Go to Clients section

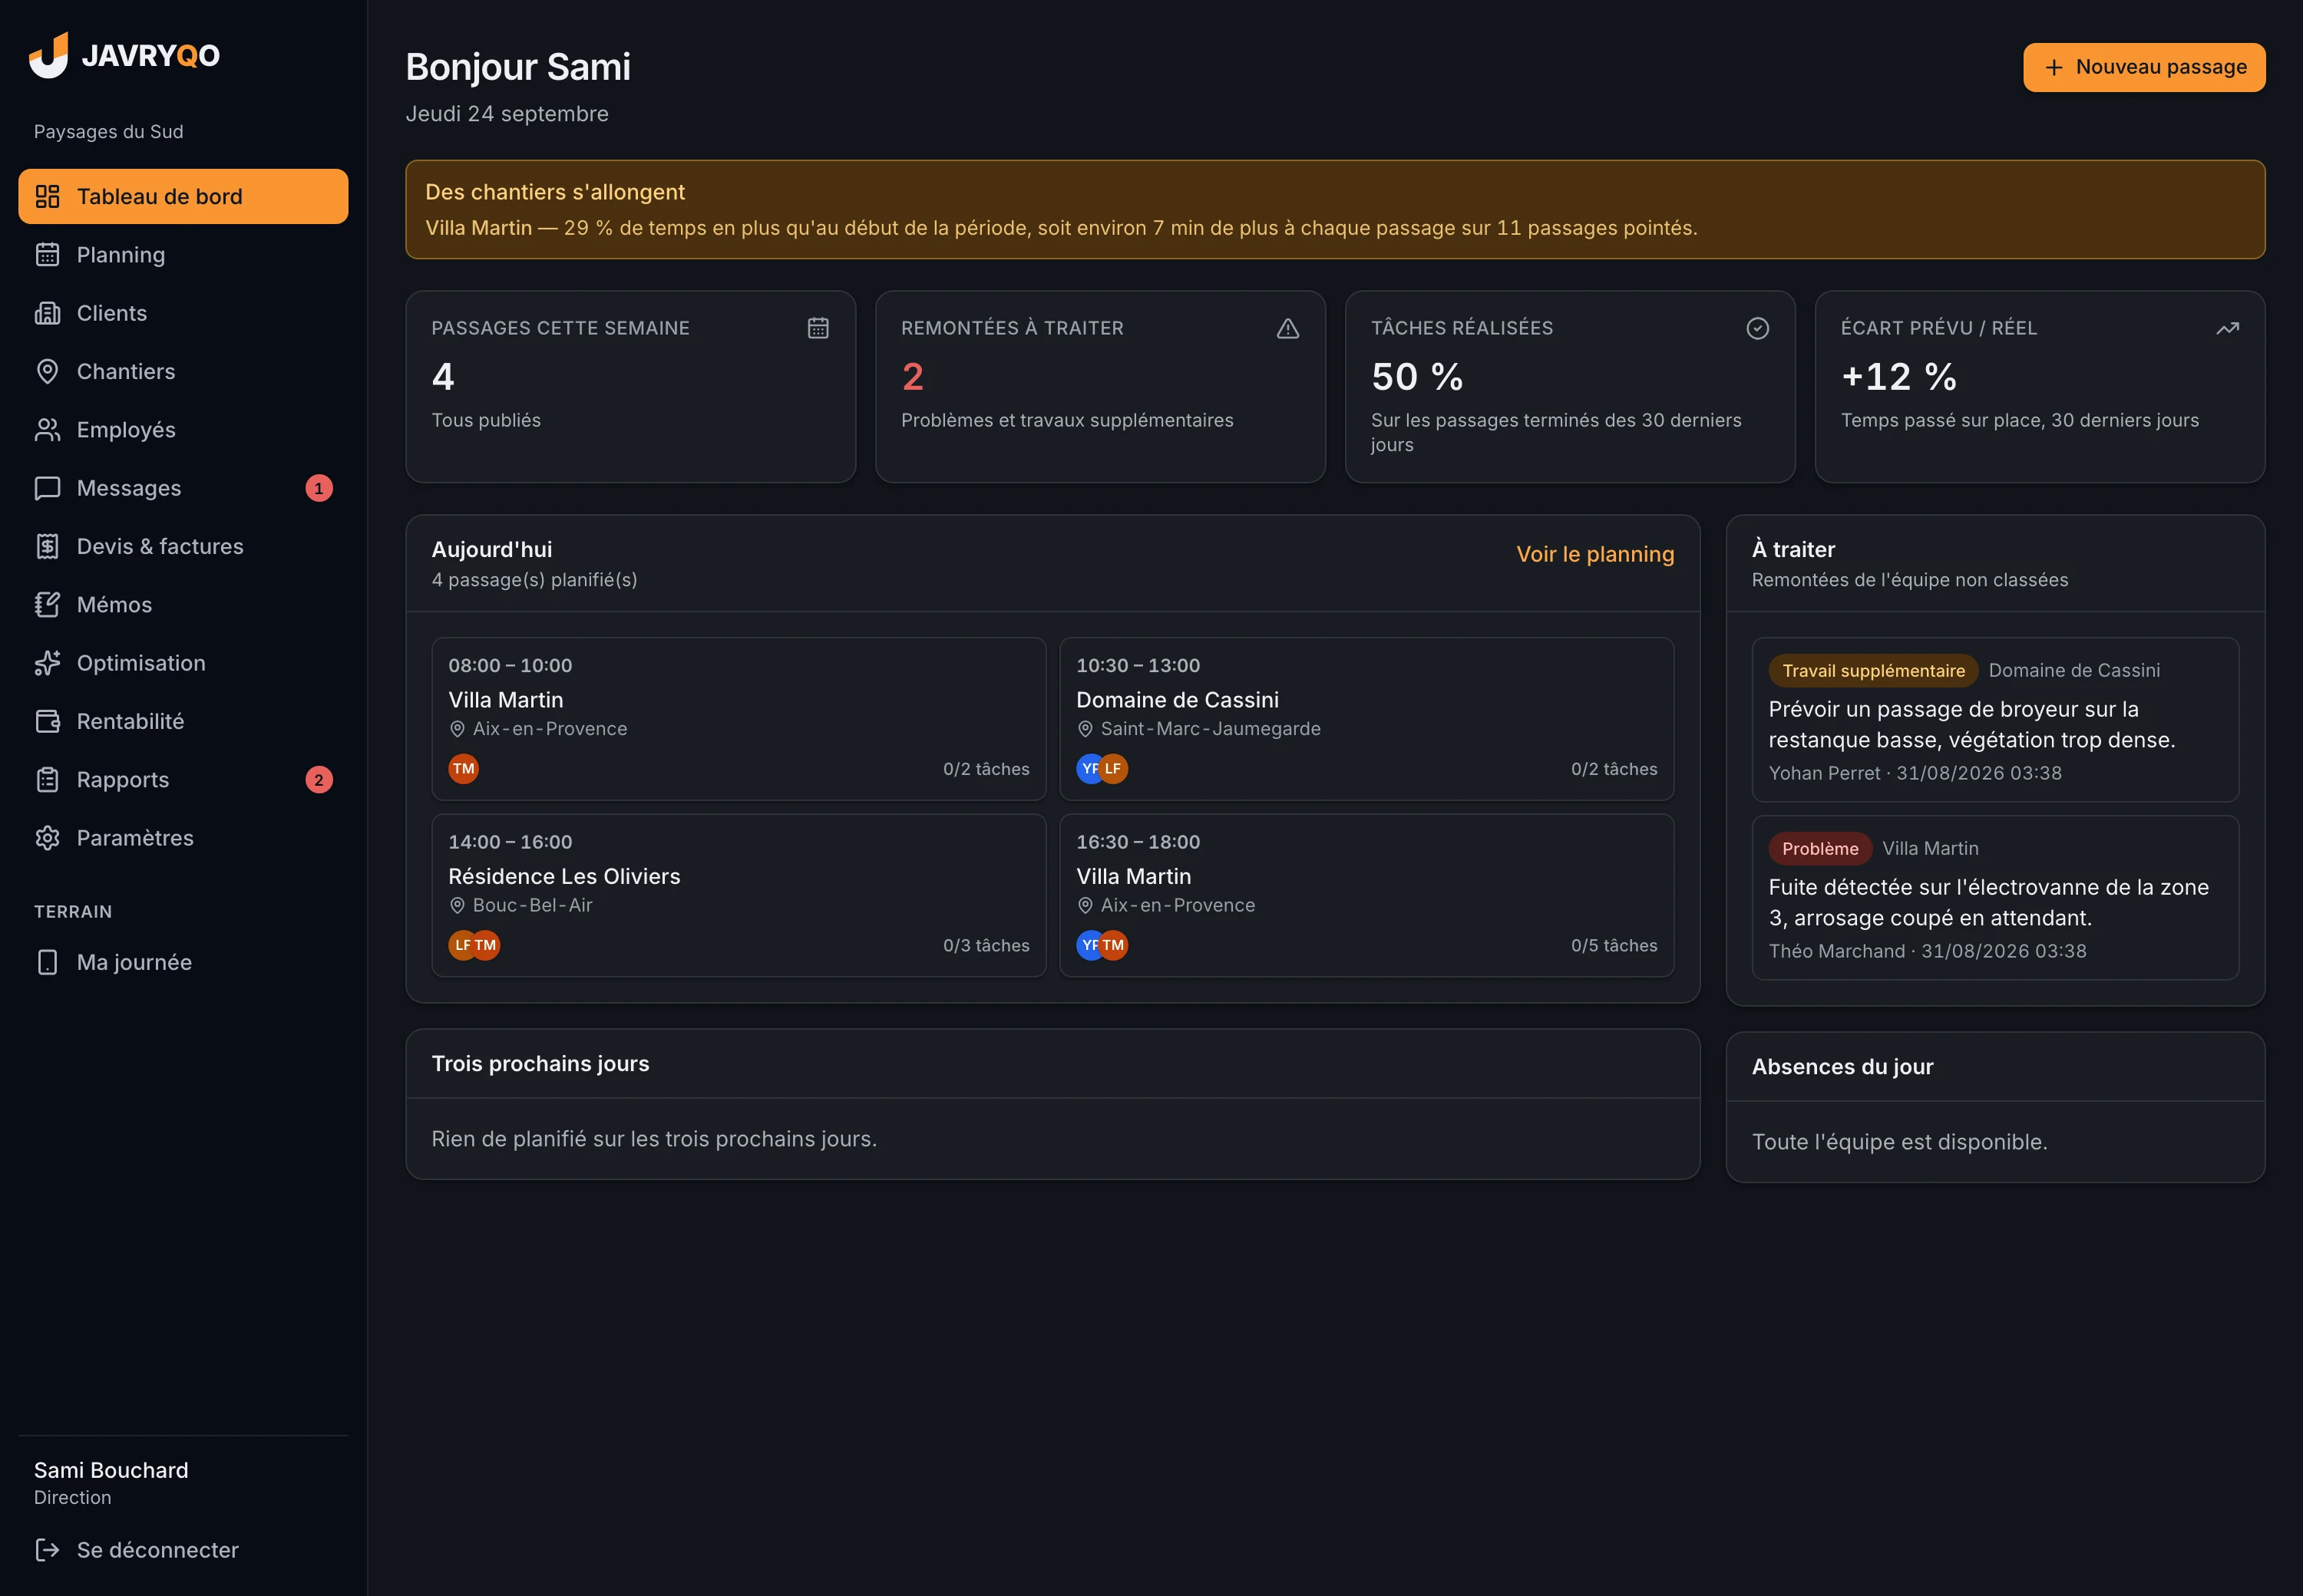[183, 313]
